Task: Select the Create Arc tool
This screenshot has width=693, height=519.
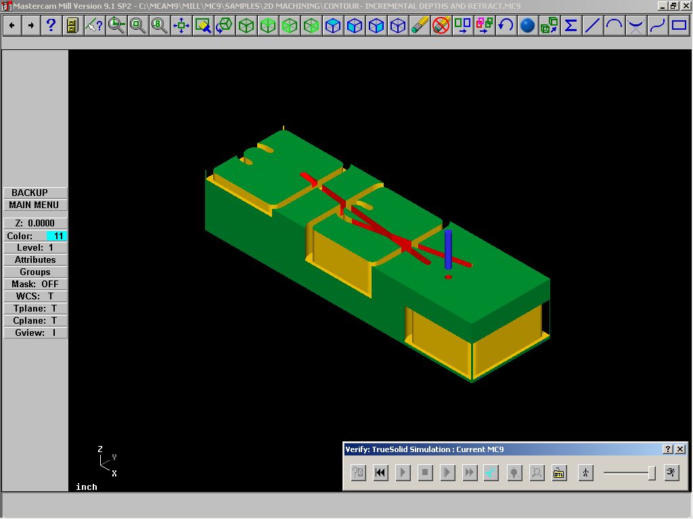Action: pyautogui.click(x=614, y=26)
